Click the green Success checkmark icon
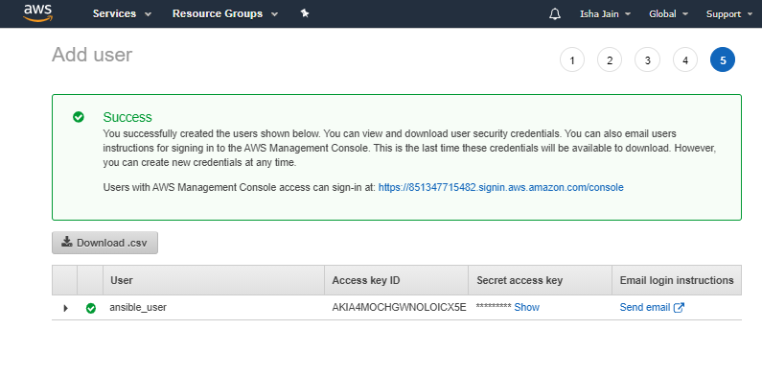 [79, 117]
